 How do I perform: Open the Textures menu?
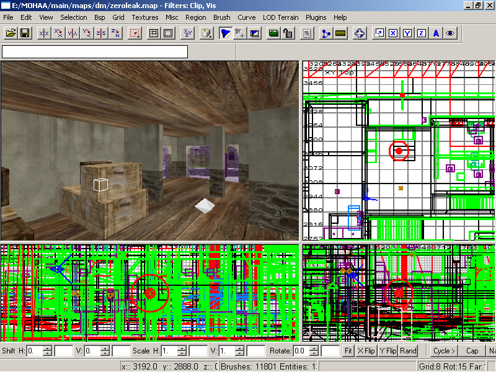[x=145, y=17]
